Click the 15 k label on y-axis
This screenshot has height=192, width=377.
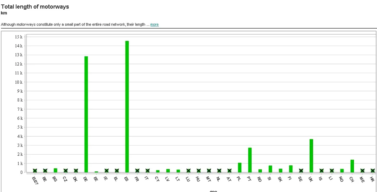click(19, 37)
